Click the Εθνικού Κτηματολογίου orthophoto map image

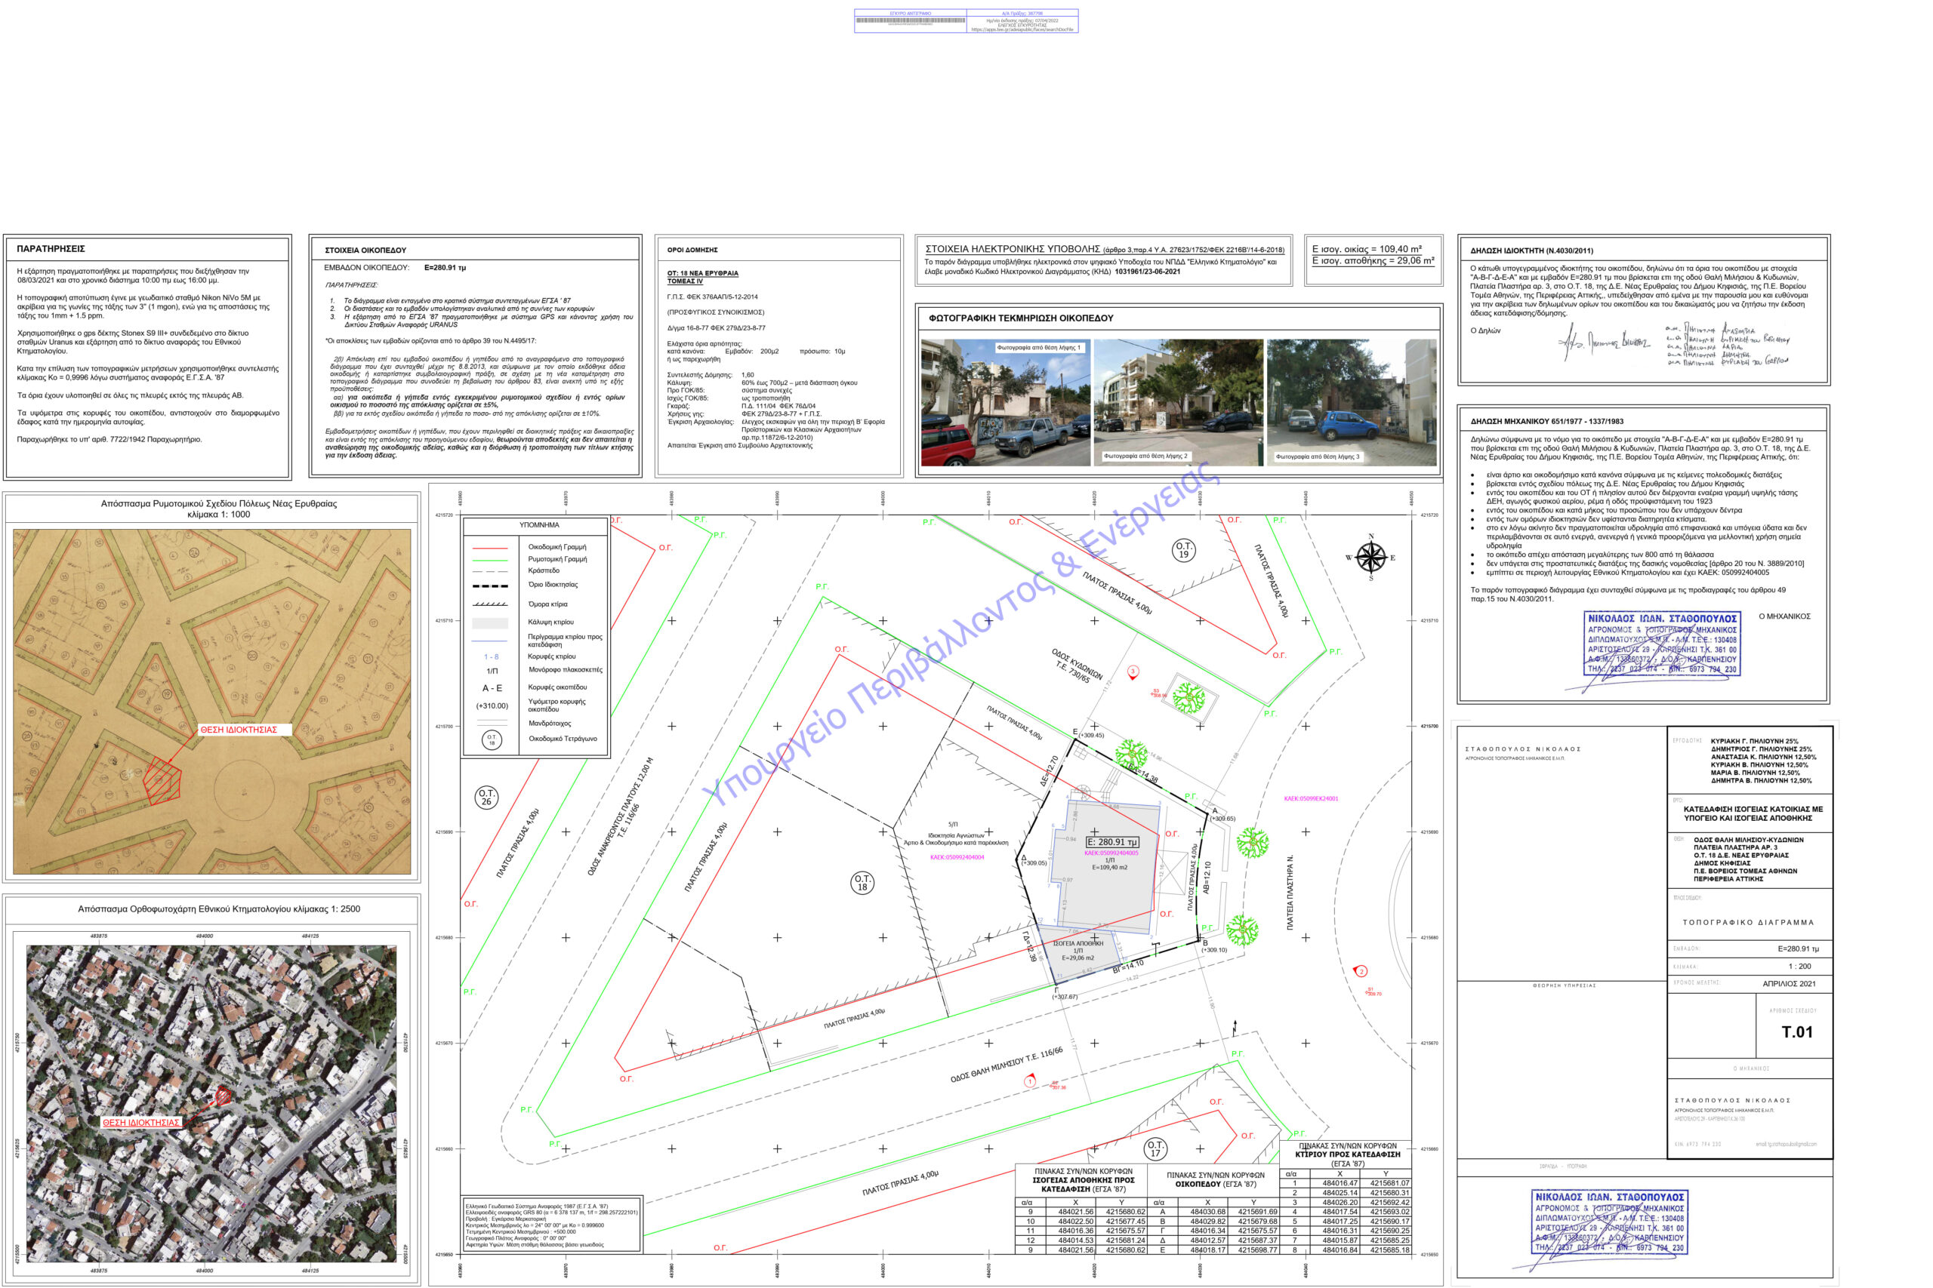pyautogui.click(x=211, y=1103)
